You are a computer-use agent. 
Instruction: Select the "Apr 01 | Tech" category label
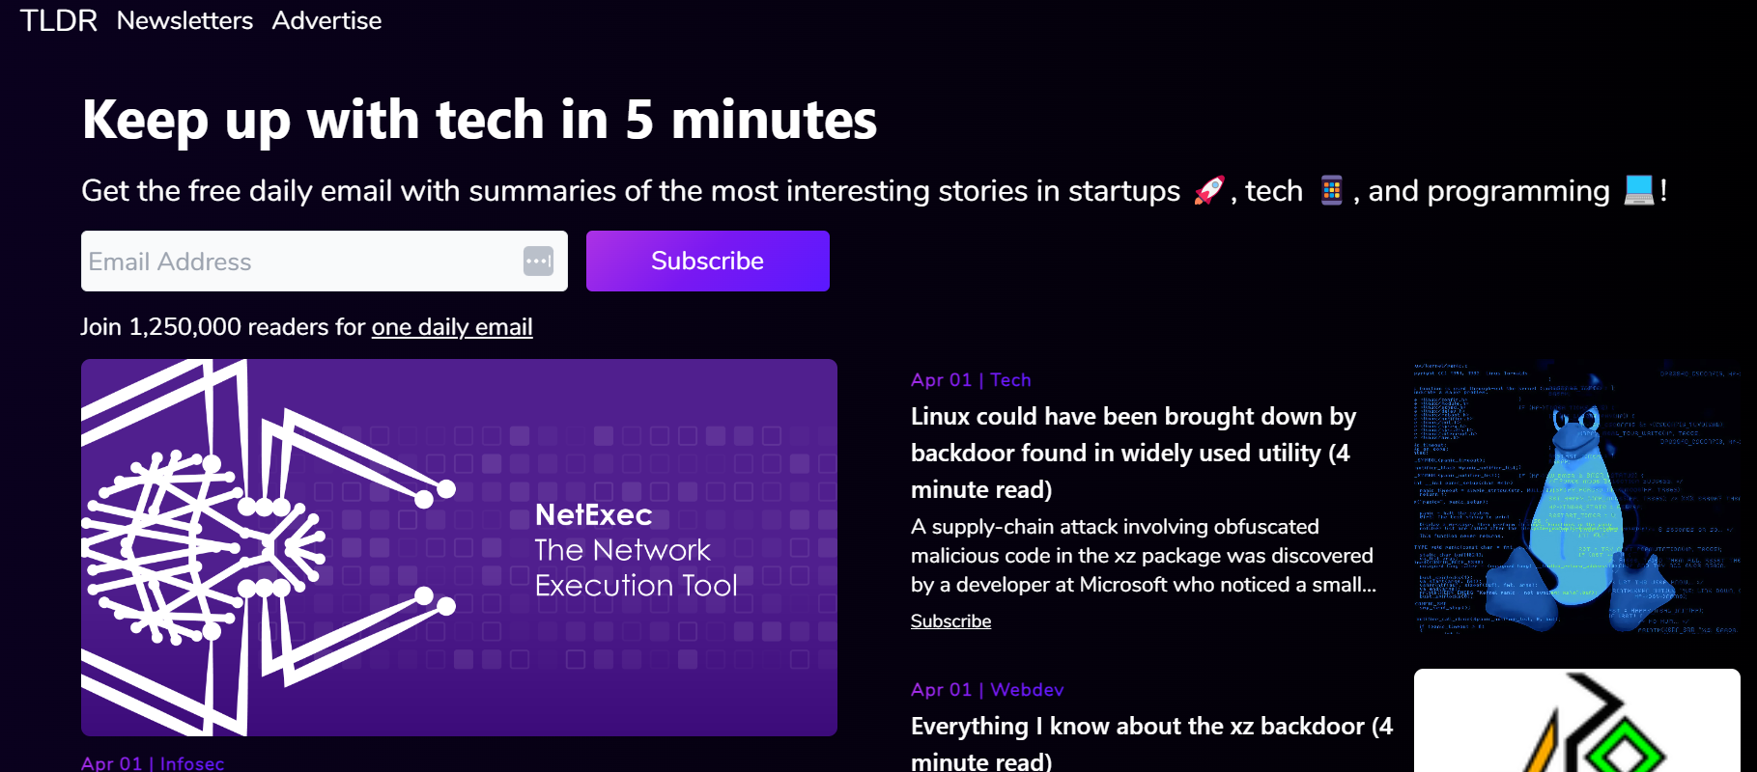(970, 380)
